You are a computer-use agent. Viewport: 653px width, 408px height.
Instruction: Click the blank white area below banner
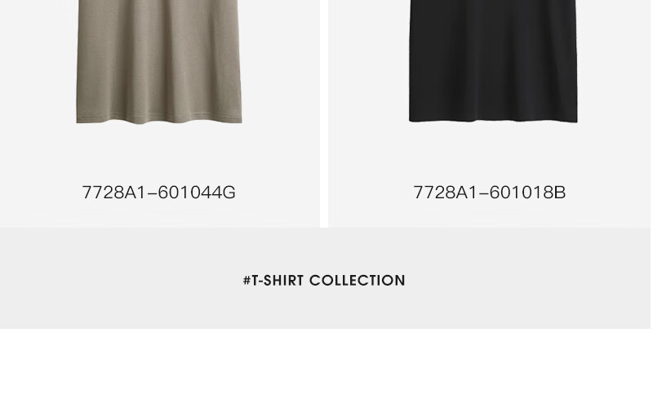coord(325,368)
